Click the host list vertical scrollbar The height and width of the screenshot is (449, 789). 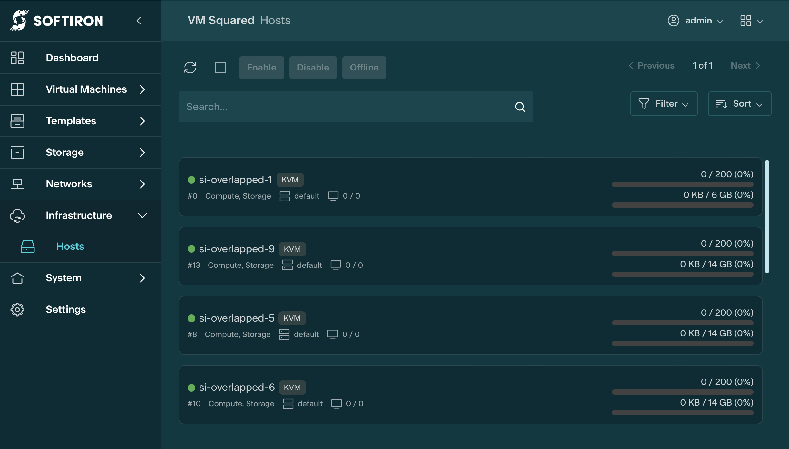tap(767, 216)
